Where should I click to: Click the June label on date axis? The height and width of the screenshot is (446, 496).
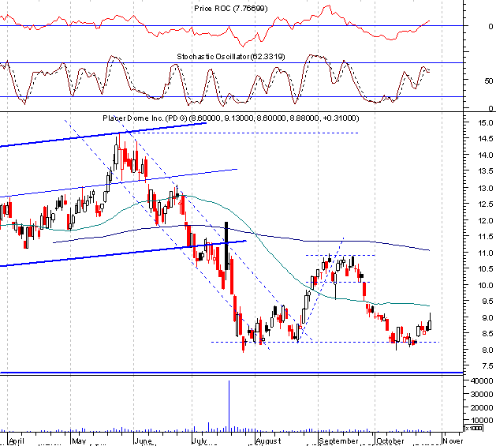click(x=143, y=441)
